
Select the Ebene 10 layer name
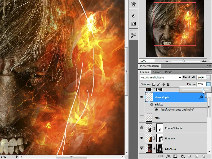click(x=170, y=149)
